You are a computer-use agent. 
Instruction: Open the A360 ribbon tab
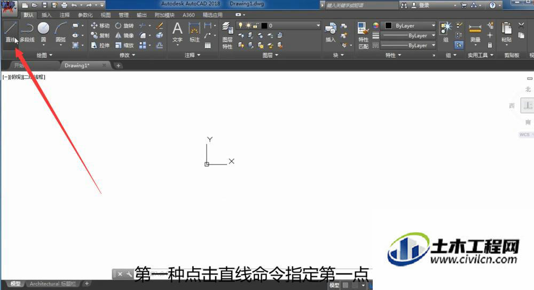click(189, 15)
